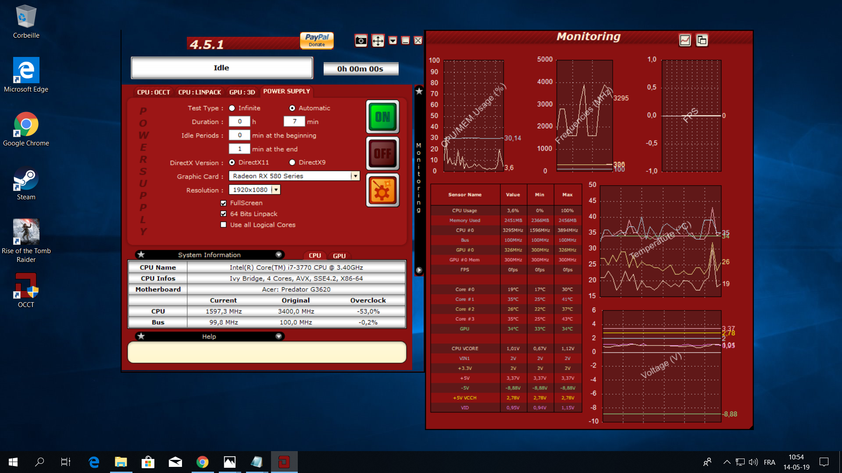Click the copy windows icon in Monitoring
Viewport: 842px width, 473px height.
click(x=702, y=40)
